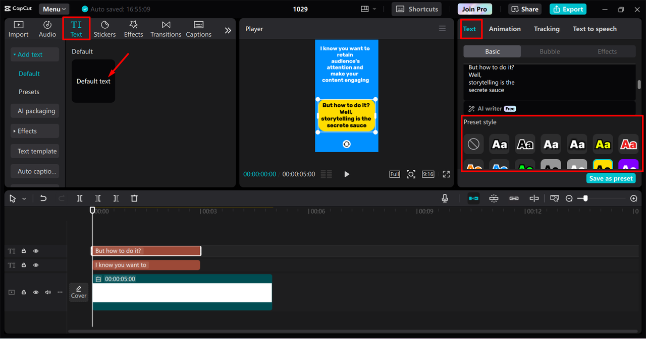Remove preset style with the none icon
The image size is (646, 339).
point(473,144)
